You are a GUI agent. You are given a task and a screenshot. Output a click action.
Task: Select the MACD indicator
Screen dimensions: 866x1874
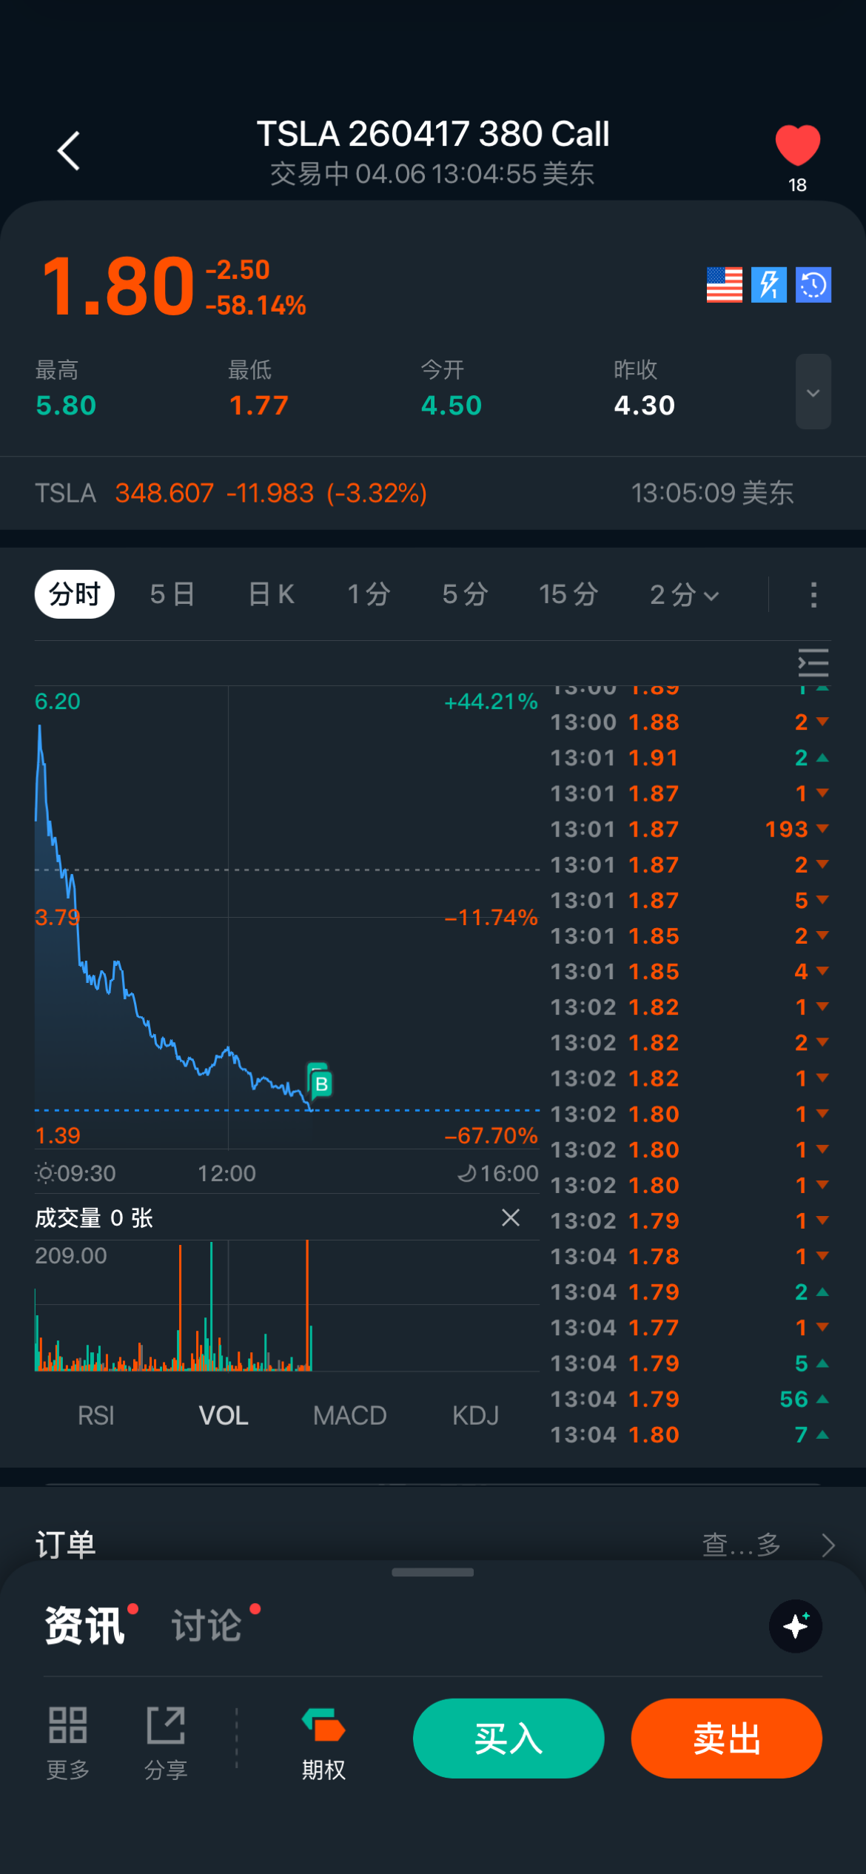349,1416
